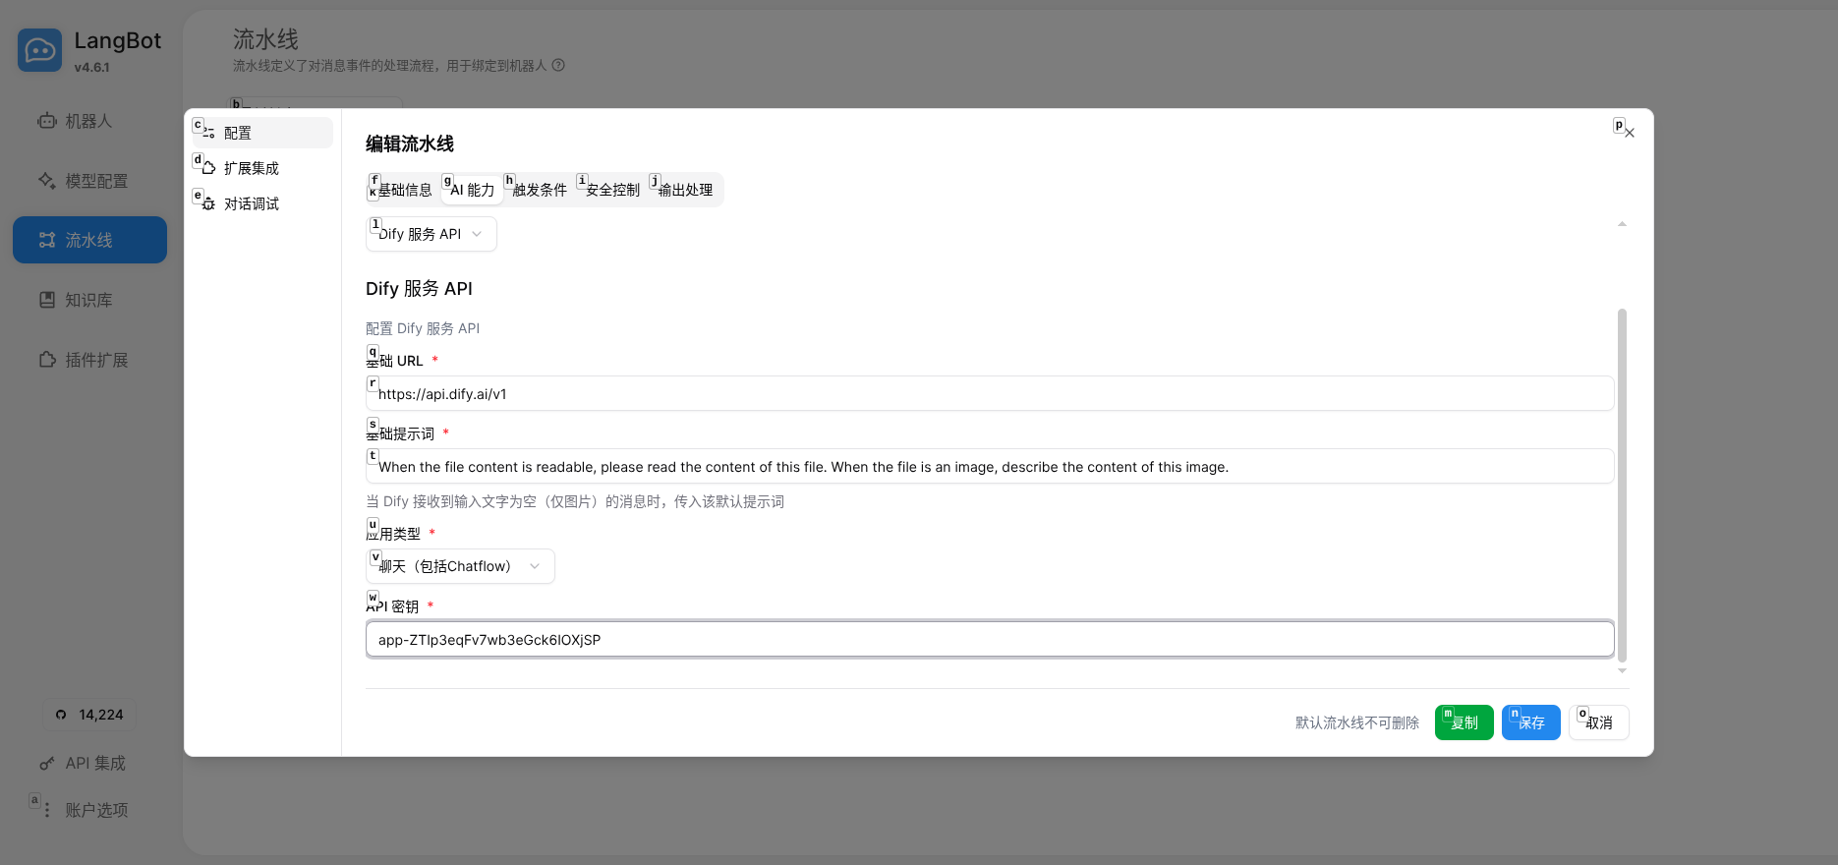This screenshot has height=865, width=1838.
Task: Close the 编辑流水线 dialog
Action: (1629, 133)
